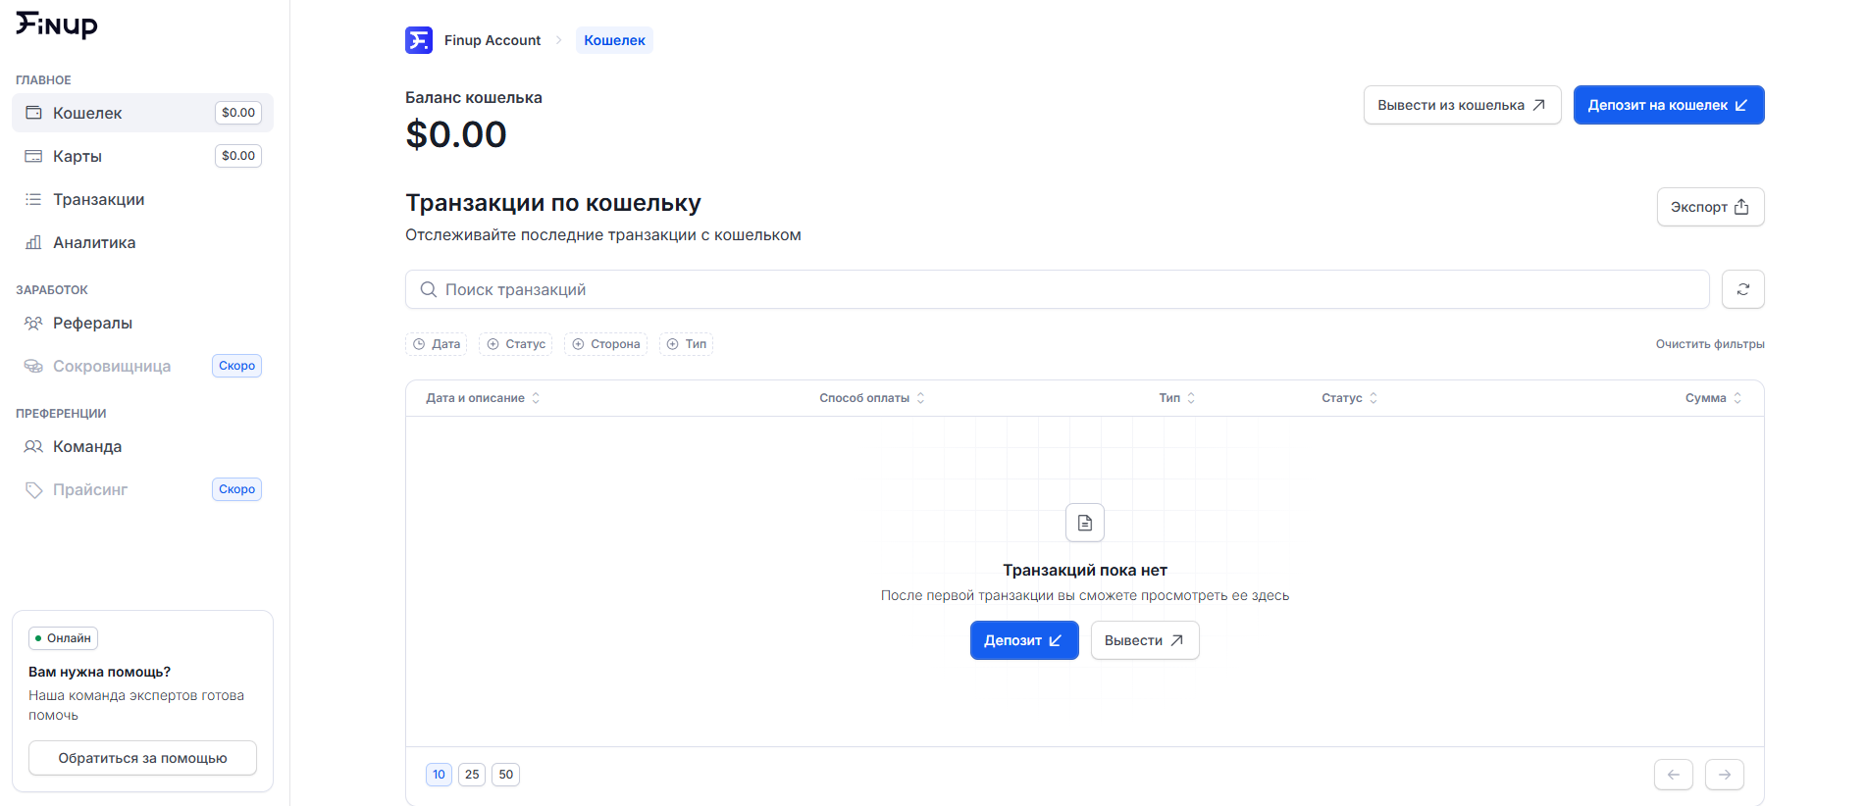Open the Тип filter chip
Image resolution: width=1866 pixels, height=806 pixels.
pyautogui.click(x=686, y=344)
